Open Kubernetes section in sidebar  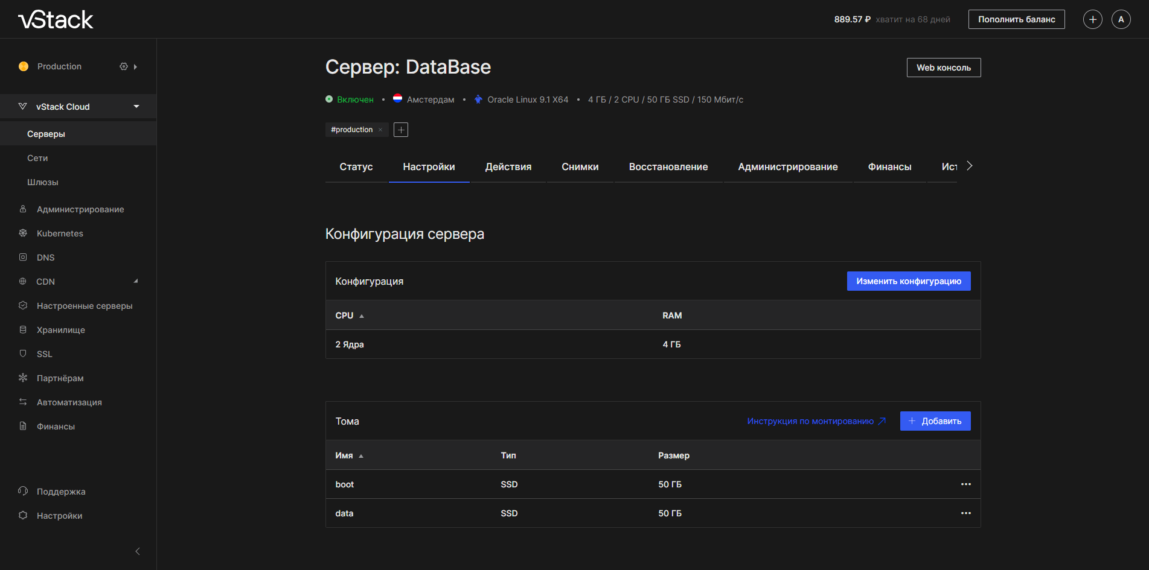pos(60,233)
